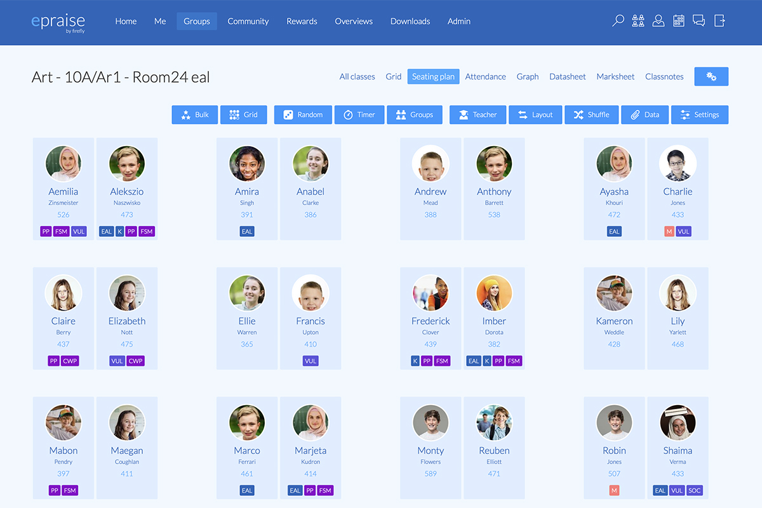Open the Layout options
Viewport: 762px width, 508px height.
coord(535,115)
